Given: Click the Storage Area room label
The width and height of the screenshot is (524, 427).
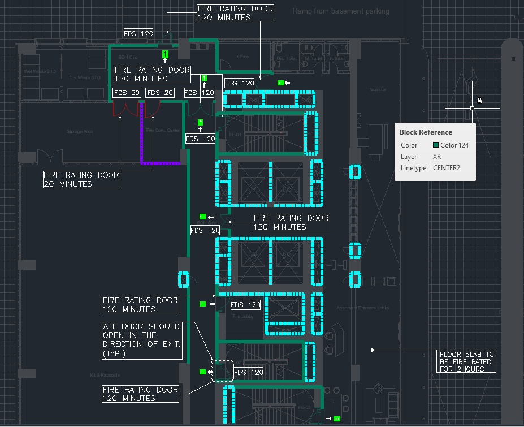Looking at the screenshot, I should coord(79,131).
